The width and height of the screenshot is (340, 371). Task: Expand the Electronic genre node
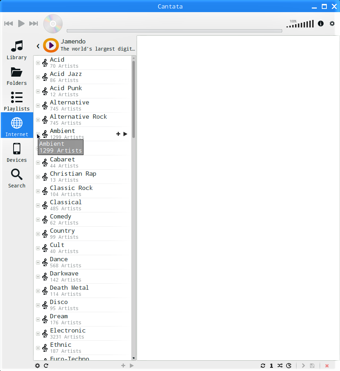pyautogui.click(x=38, y=334)
